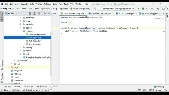Toggle tool window bars icon in status bar

point(2,90)
